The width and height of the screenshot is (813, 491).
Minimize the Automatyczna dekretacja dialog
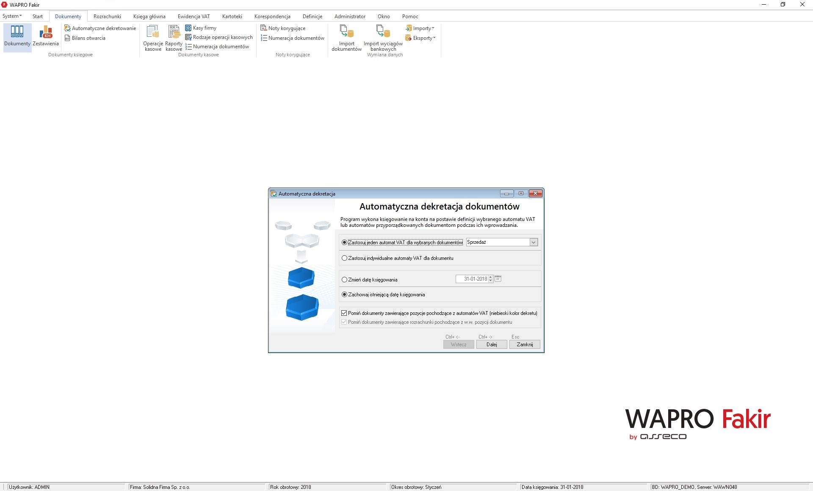tap(506, 193)
